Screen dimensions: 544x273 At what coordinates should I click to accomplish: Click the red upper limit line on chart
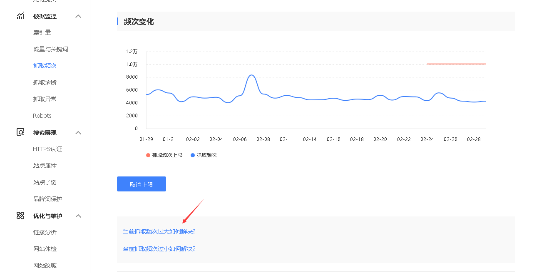(x=456, y=64)
